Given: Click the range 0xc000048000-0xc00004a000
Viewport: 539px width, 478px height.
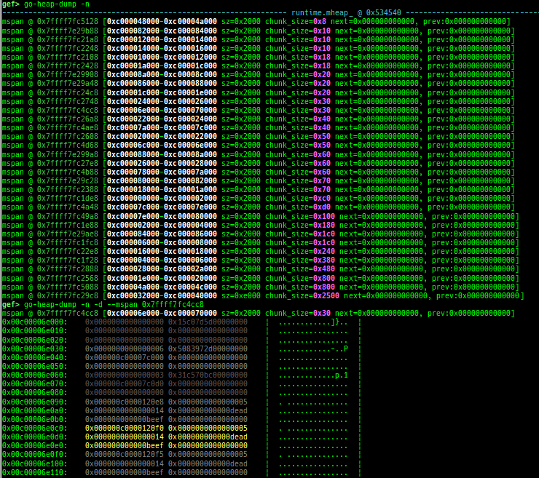Looking at the screenshot, I should pos(161,22).
